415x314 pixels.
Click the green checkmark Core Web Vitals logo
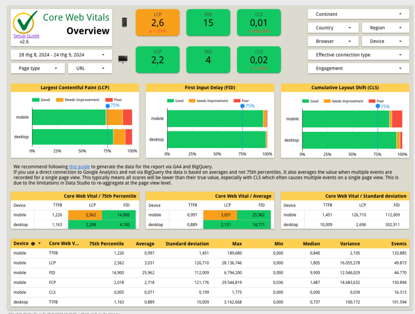(25, 22)
